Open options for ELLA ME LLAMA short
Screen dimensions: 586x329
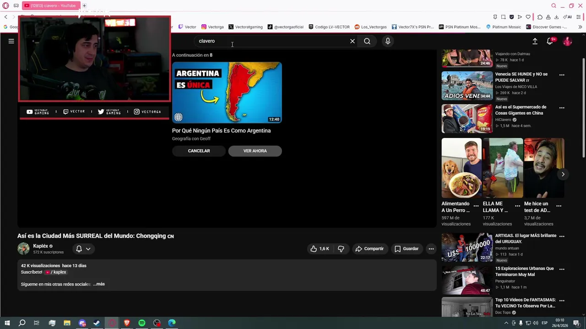click(x=517, y=206)
